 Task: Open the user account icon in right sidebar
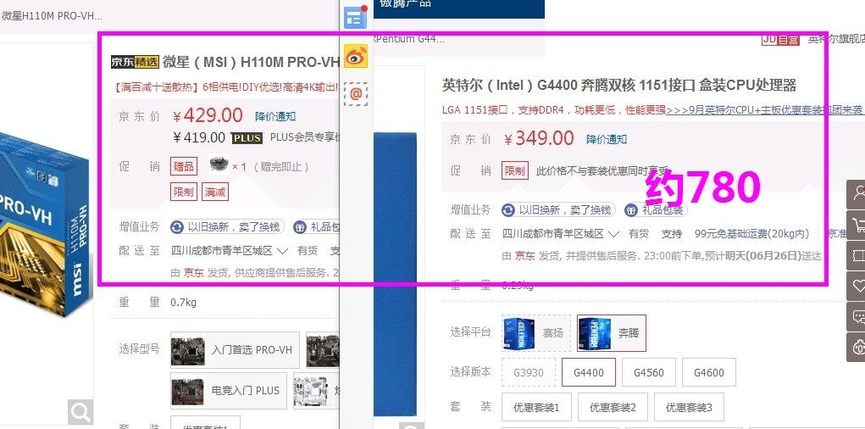(x=858, y=193)
